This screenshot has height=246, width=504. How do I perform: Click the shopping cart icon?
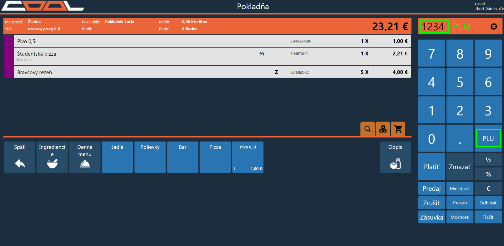pos(398,129)
